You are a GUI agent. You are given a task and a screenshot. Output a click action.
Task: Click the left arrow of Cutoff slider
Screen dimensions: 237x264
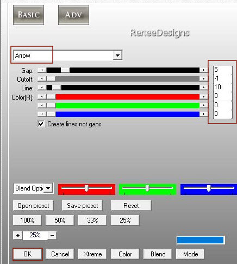(42, 79)
